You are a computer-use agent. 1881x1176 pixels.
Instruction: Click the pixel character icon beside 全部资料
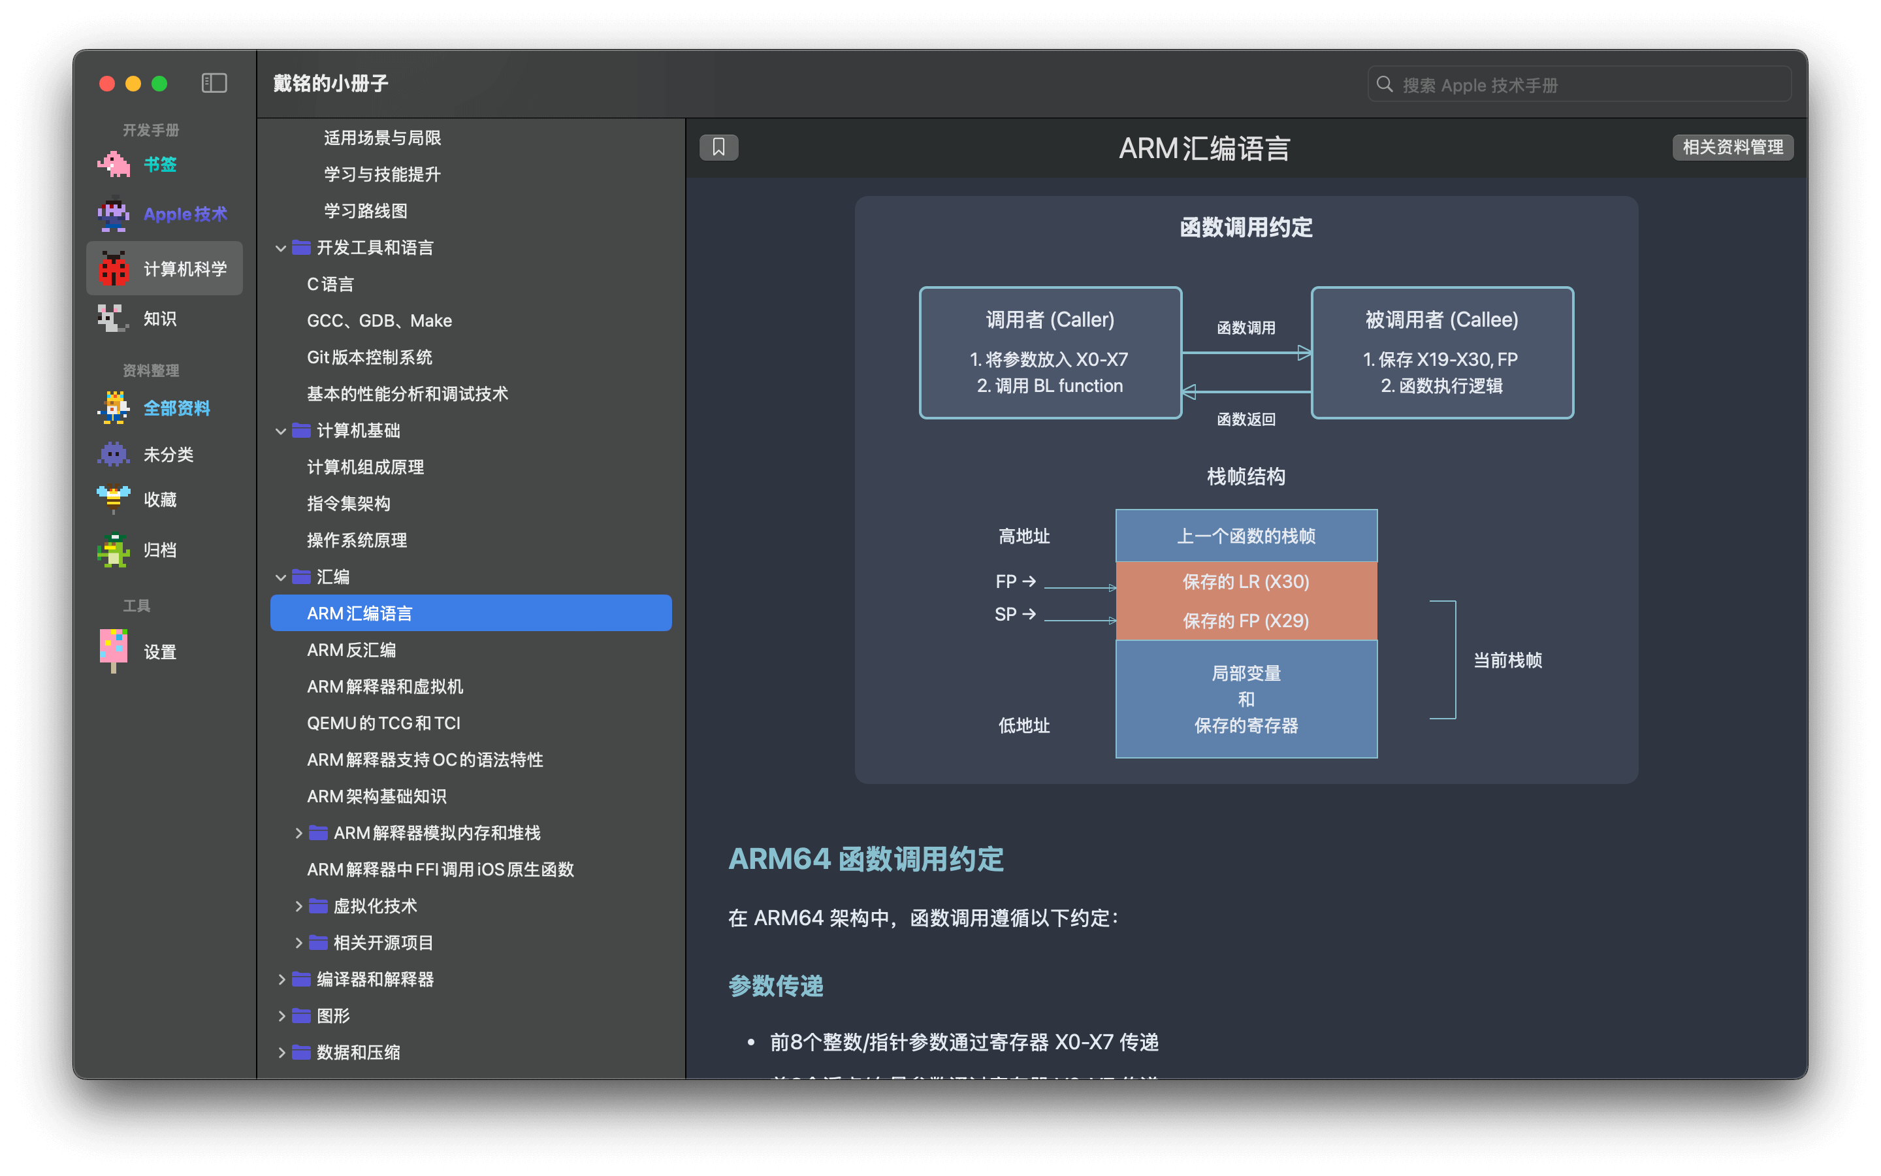coord(114,408)
